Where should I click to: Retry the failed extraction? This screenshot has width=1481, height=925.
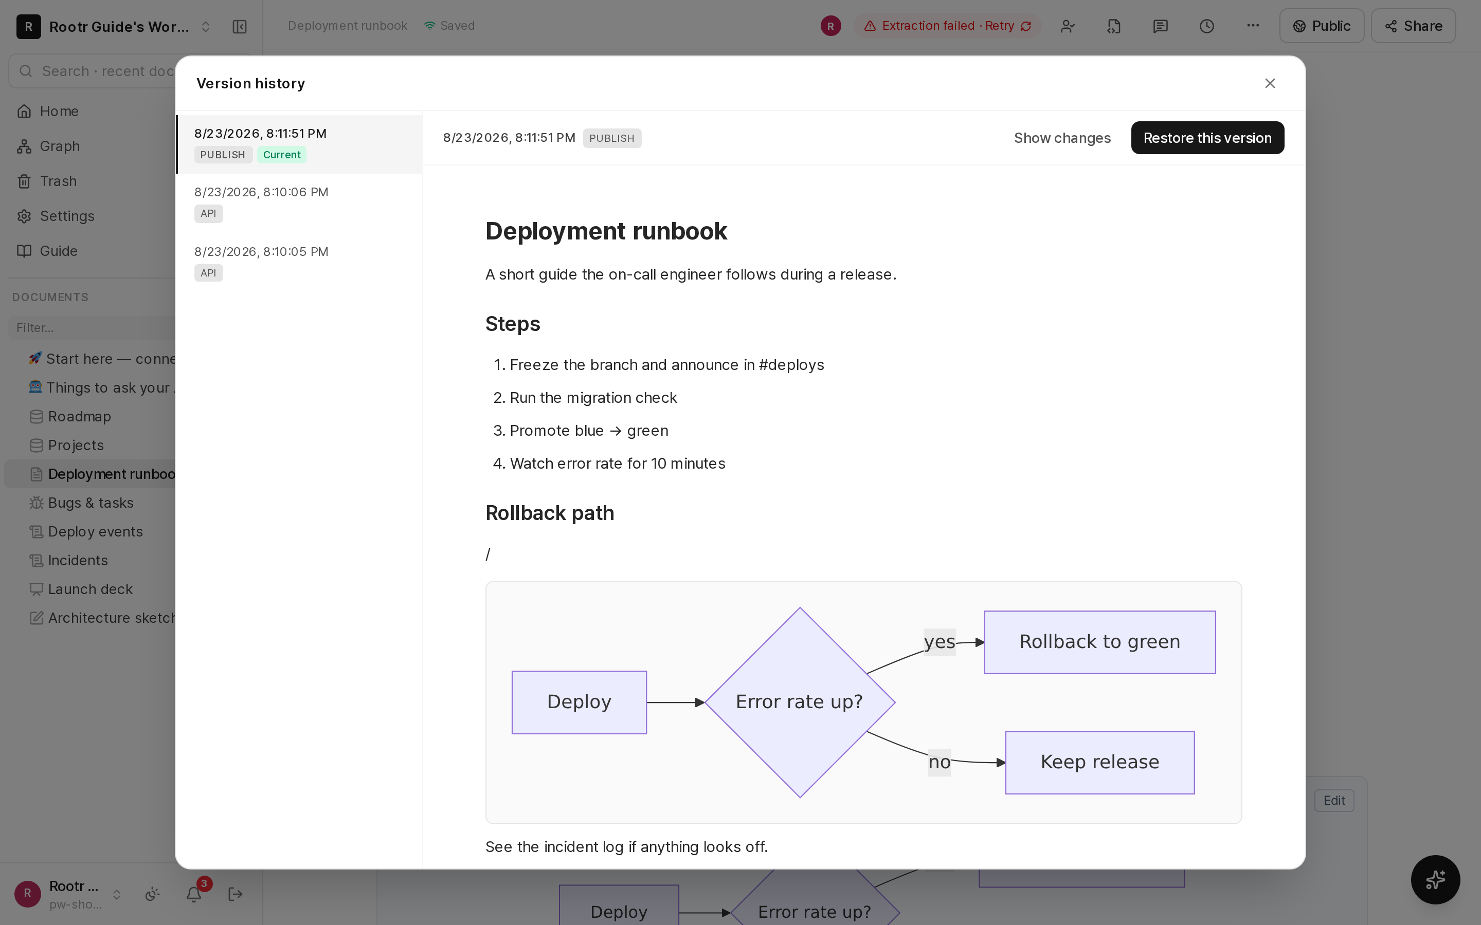pos(948,26)
